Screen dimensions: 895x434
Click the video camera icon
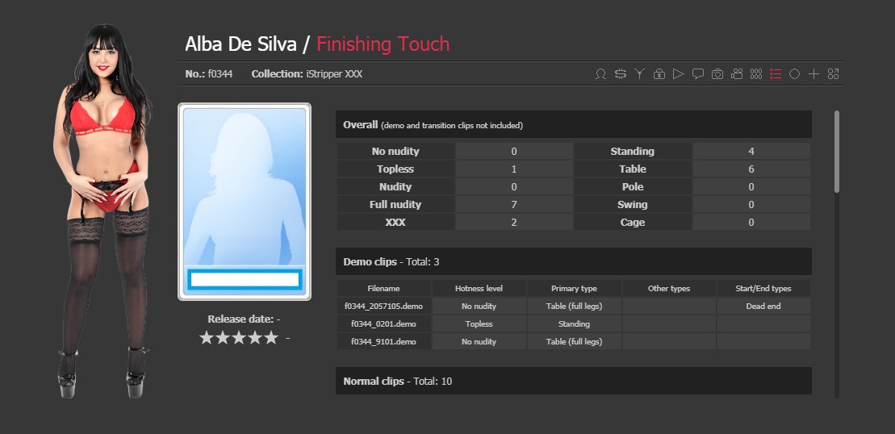[737, 74]
